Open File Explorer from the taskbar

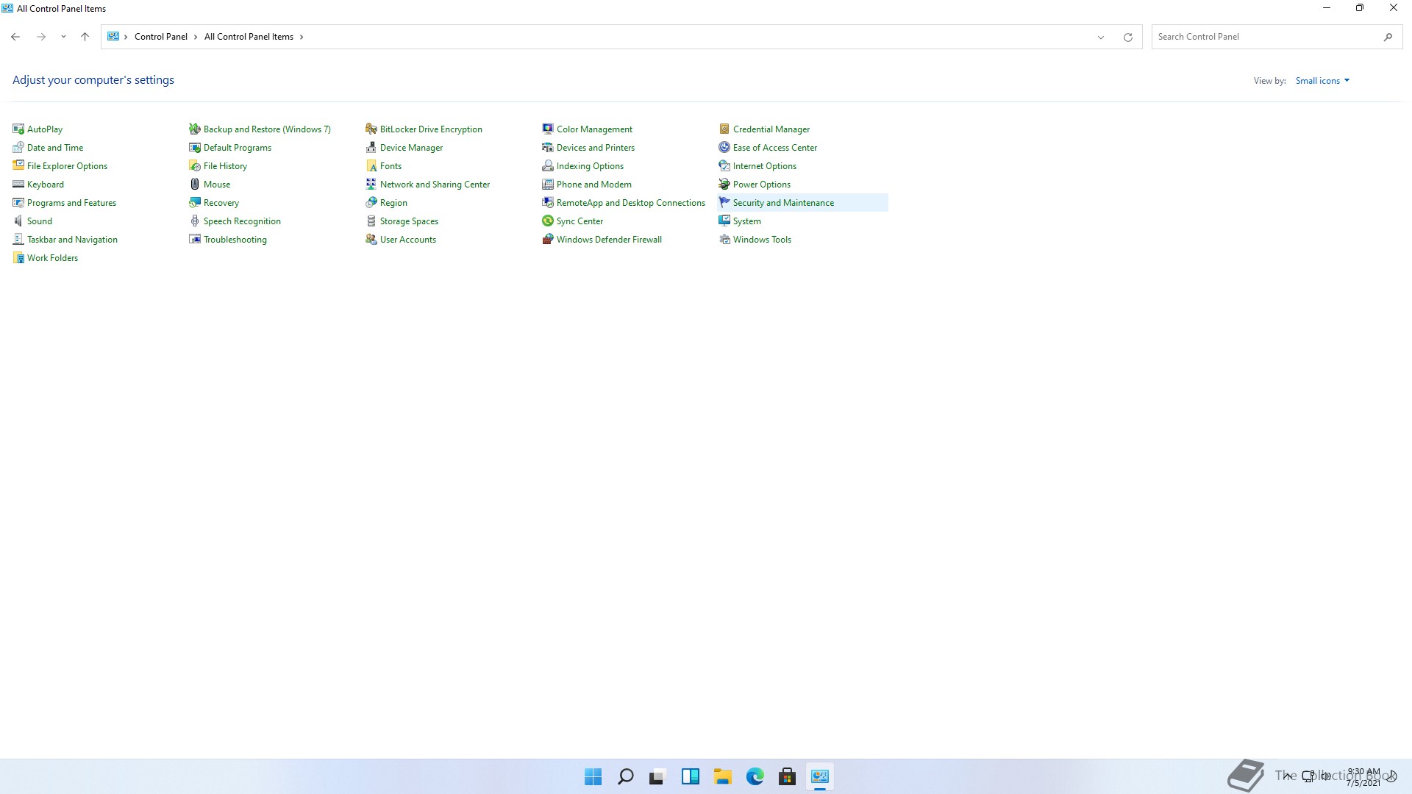(x=722, y=777)
